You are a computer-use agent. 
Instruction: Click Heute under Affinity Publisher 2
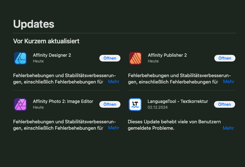(x=153, y=61)
